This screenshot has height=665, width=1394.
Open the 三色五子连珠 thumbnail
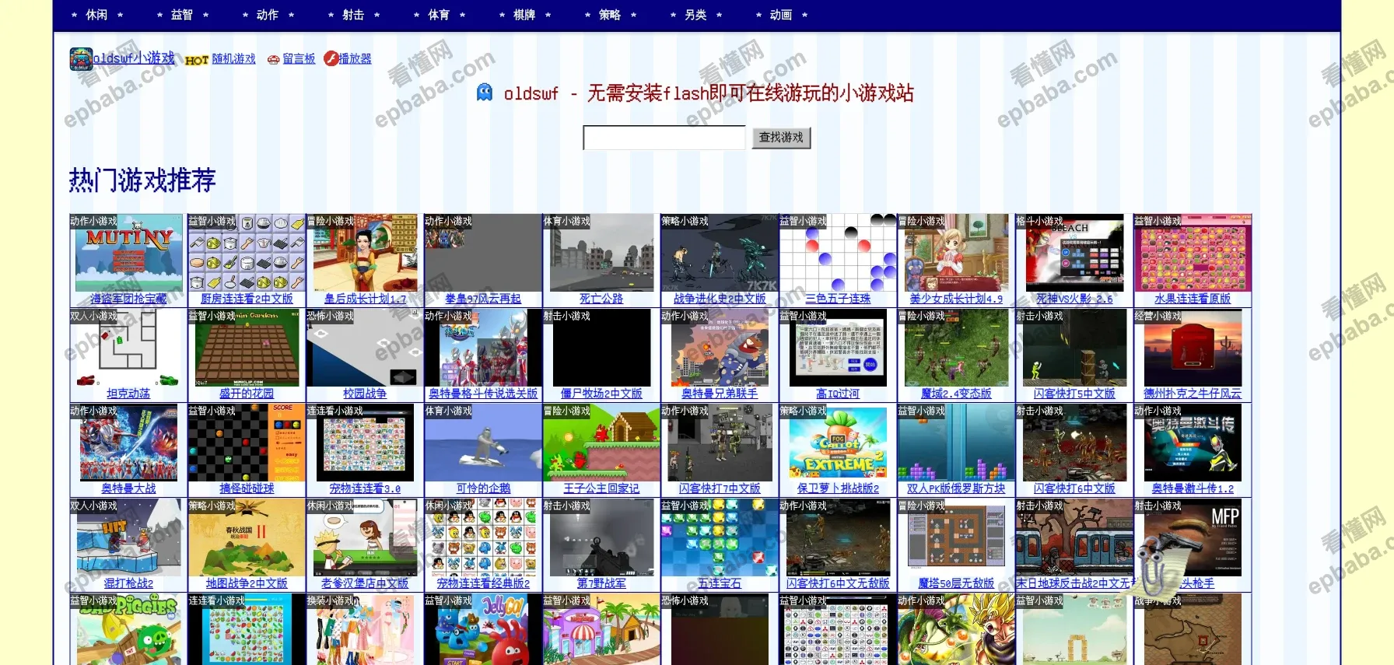click(x=838, y=254)
